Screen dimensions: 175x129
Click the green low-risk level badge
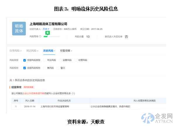(x=47, y=33)
